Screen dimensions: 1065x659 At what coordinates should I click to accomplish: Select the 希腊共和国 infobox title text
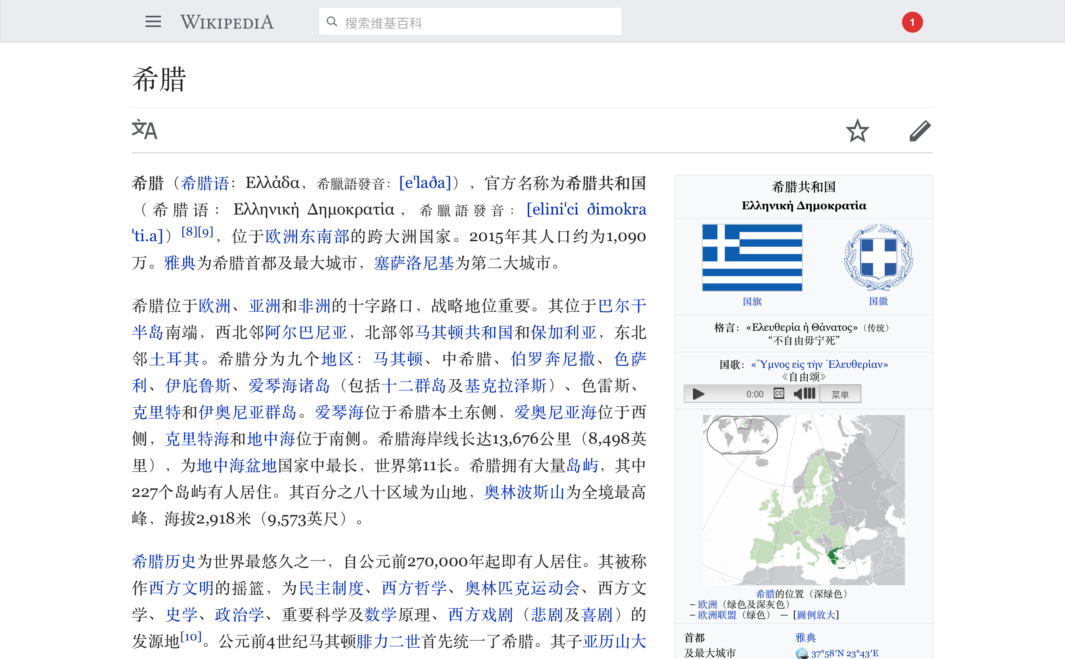click(x=804, y=187)
